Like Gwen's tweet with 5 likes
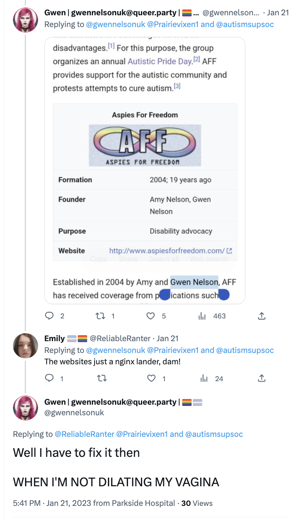 151,316
